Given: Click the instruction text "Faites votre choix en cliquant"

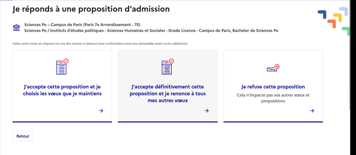Looking at the screenshot, I should pyautogui.click(x=100, y=44).
